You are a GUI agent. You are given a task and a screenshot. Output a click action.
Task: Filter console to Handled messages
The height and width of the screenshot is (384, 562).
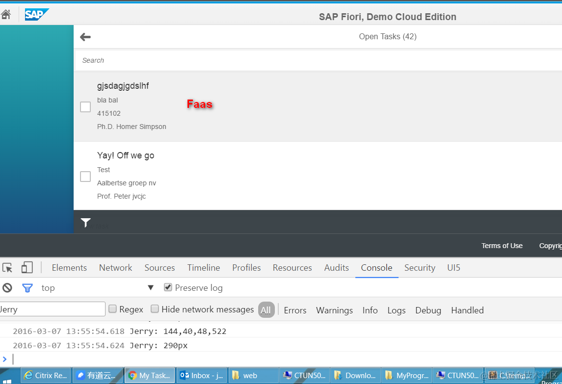tap(467, 310)
